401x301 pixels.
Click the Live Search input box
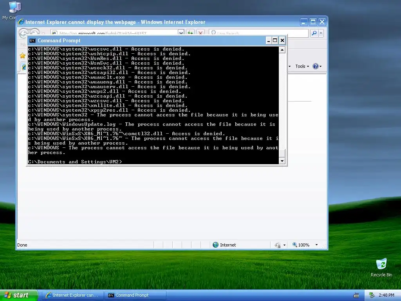click(x=258, y=33)
